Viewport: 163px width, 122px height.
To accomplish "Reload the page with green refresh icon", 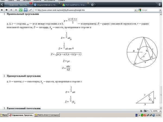I will [x=21, y=10].
